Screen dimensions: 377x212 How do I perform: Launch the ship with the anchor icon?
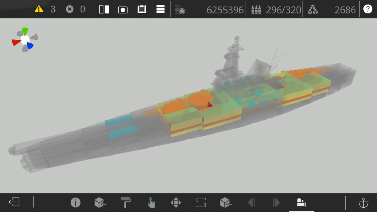coord(363,203)
